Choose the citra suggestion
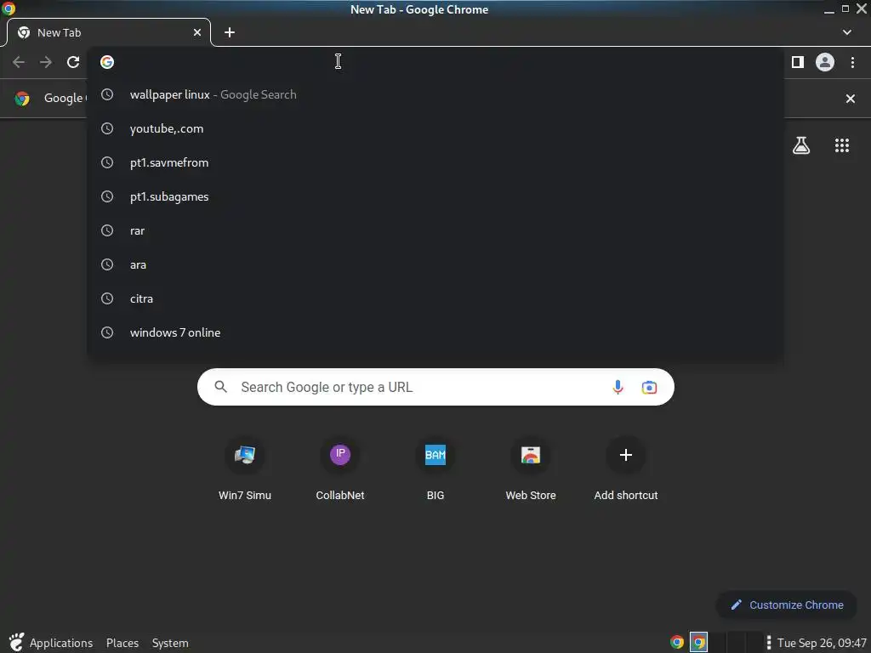This screenshot has height=653, width=871. 435,298
